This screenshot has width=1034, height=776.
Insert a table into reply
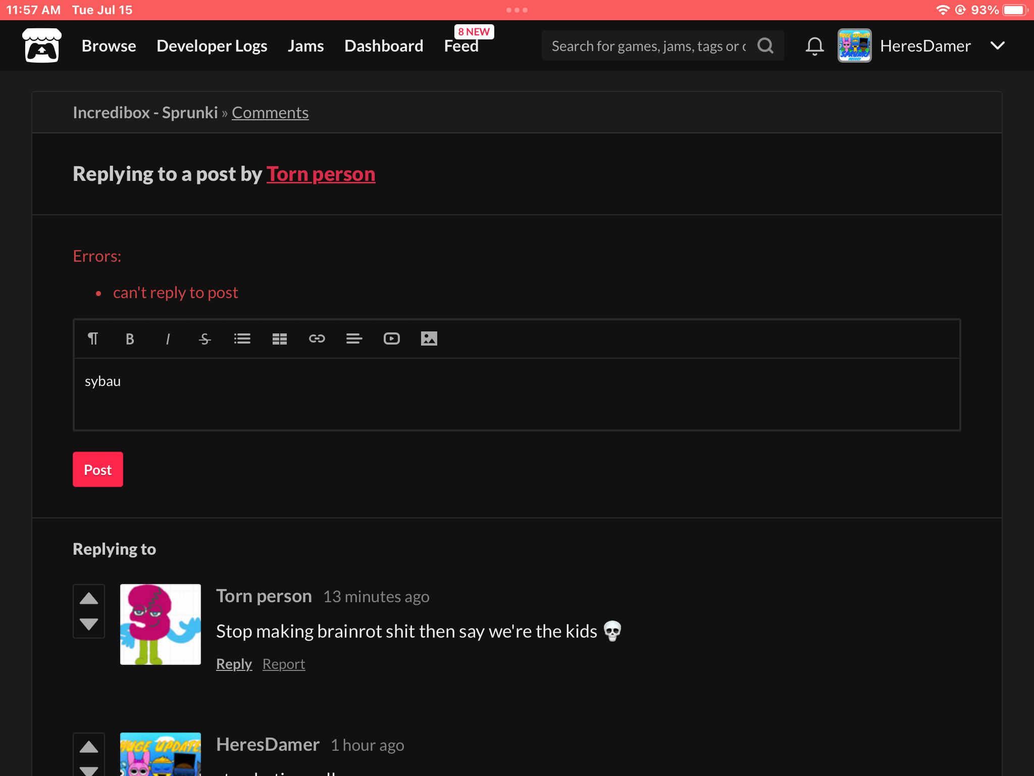click(280, 338)
